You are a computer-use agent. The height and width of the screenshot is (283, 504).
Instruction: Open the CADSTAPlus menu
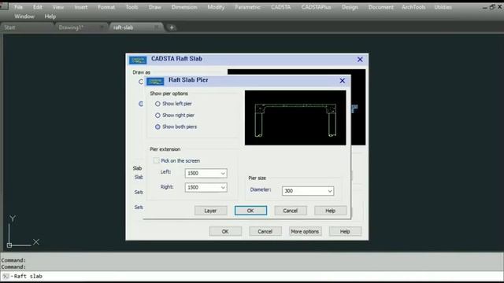317,7
